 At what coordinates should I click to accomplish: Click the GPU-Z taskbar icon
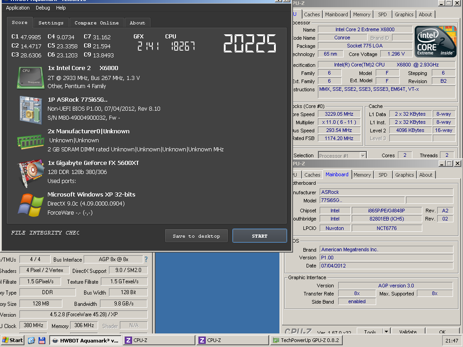pyautogui.click(x=276, y=340)
